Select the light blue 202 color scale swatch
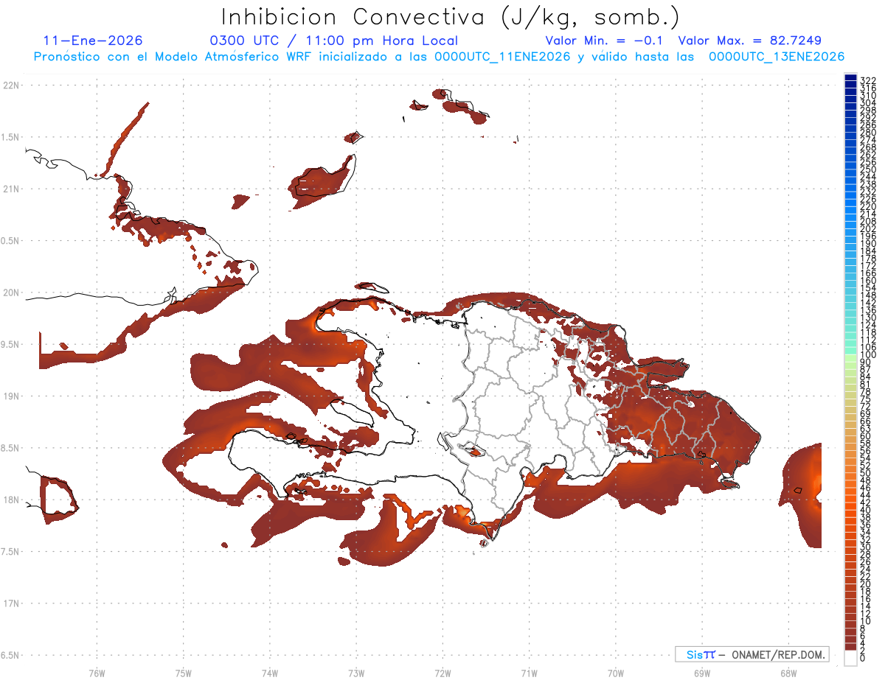The image size is (885, 683). (x=850, y=228)
